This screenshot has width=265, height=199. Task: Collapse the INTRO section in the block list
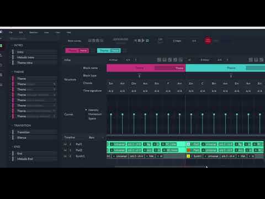[x=12, y=45]
